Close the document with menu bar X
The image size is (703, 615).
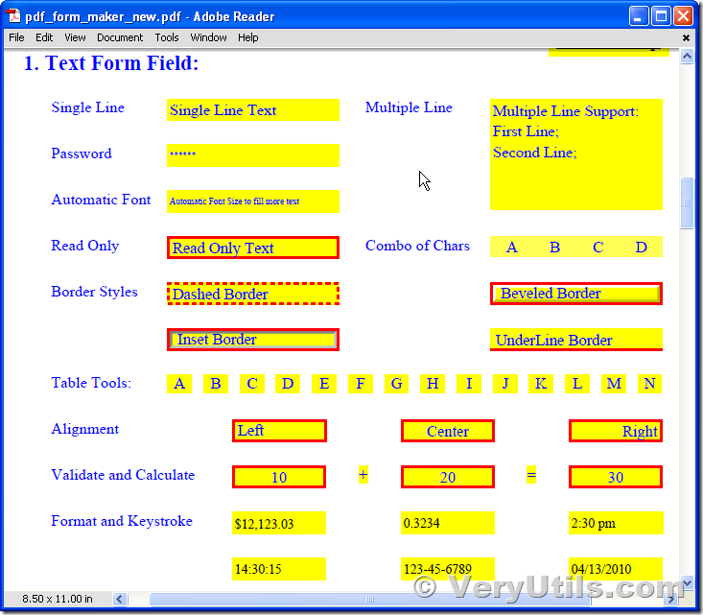[686, 38]
